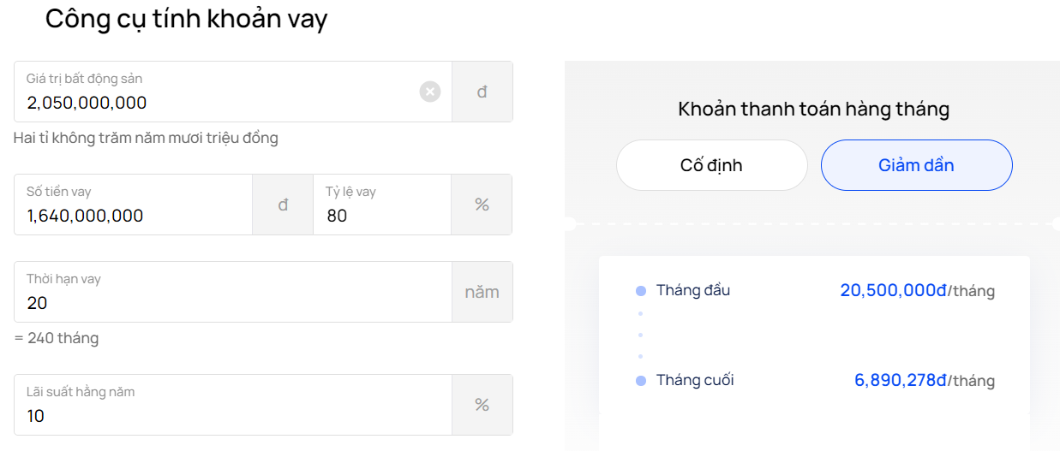Click the đ symbol beside Số tiền vay

tap(283, 205)
